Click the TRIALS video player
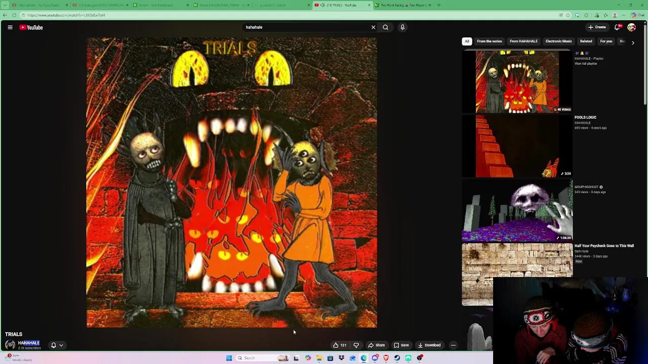648x364 pixels. pos(232,183)
